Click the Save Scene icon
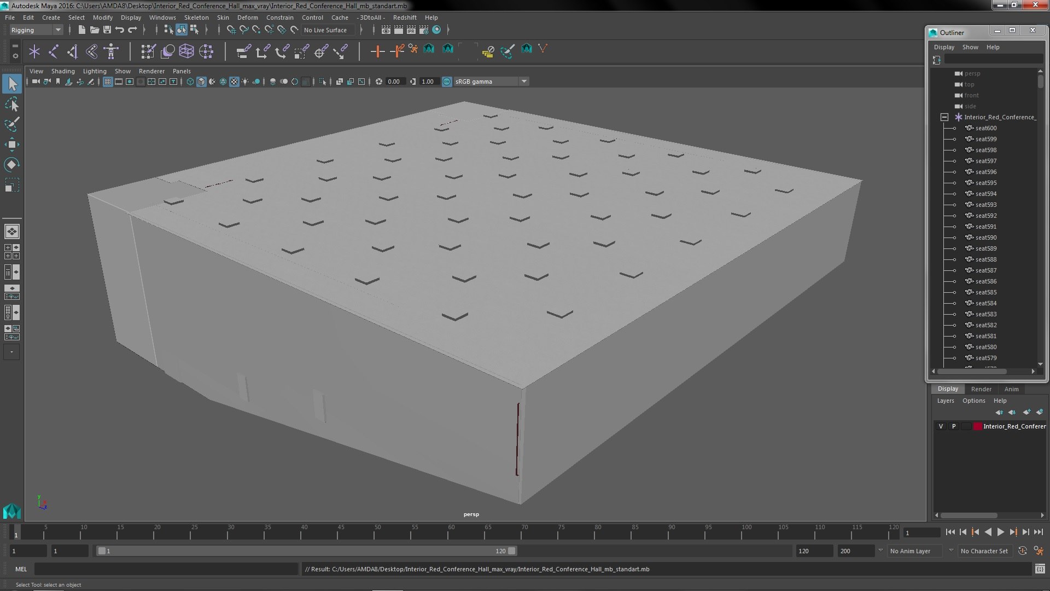 pyautogui.click(x=107, y=30)
